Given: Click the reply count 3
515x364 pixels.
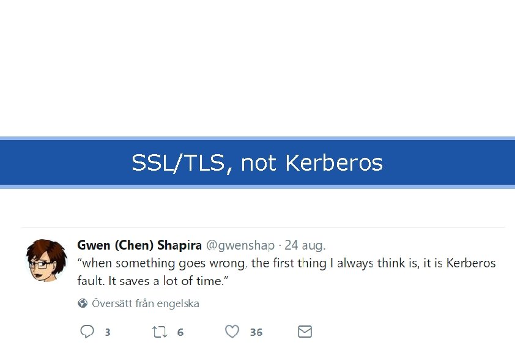Looking at the screenshot, I should pos(108,332).
